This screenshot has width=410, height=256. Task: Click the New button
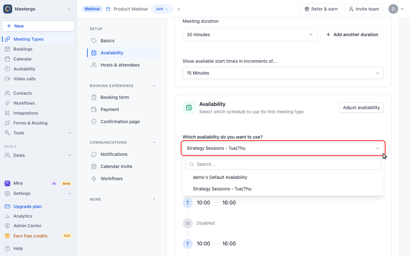pos(38,26)
